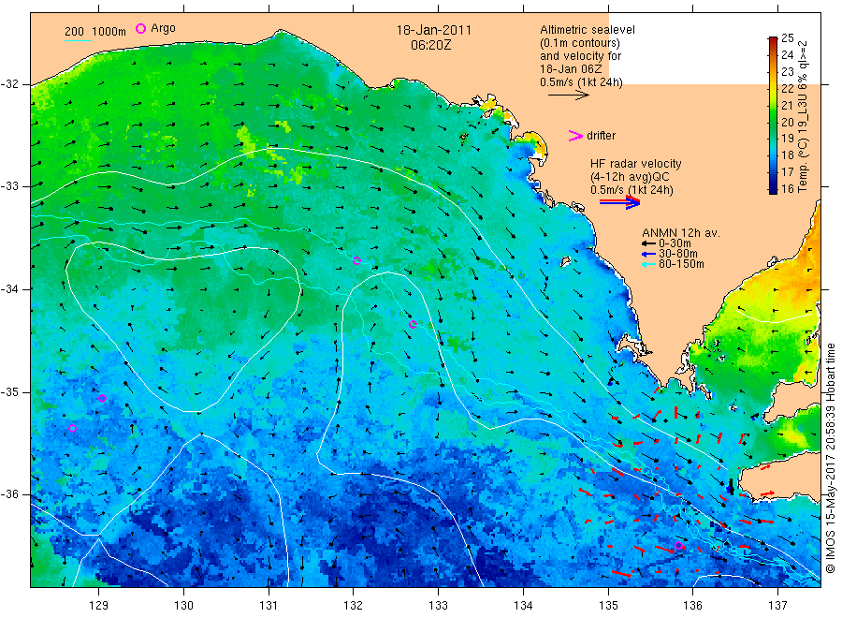Screen dimensions: 842x618
Task: Click the dark red top of temperature colorbar
Action: [x=773, y=41]
